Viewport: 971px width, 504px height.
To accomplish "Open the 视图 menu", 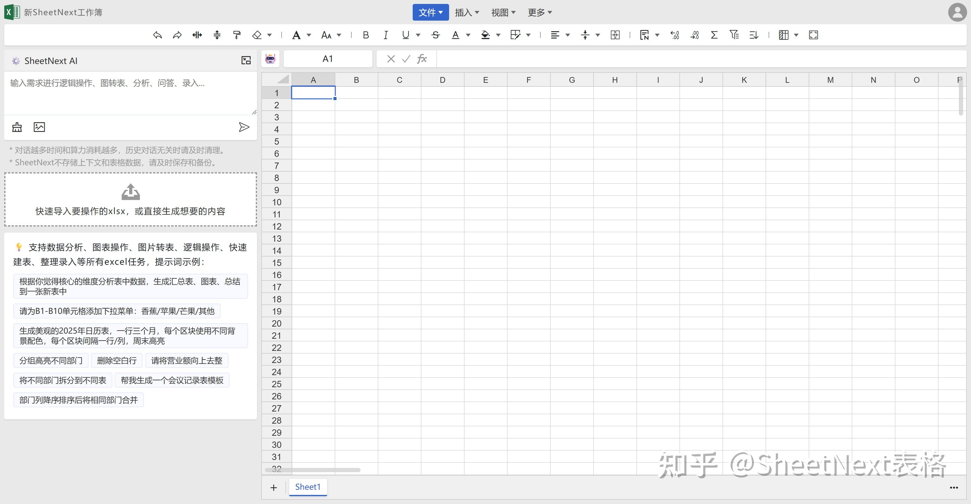I will point(503,12).
